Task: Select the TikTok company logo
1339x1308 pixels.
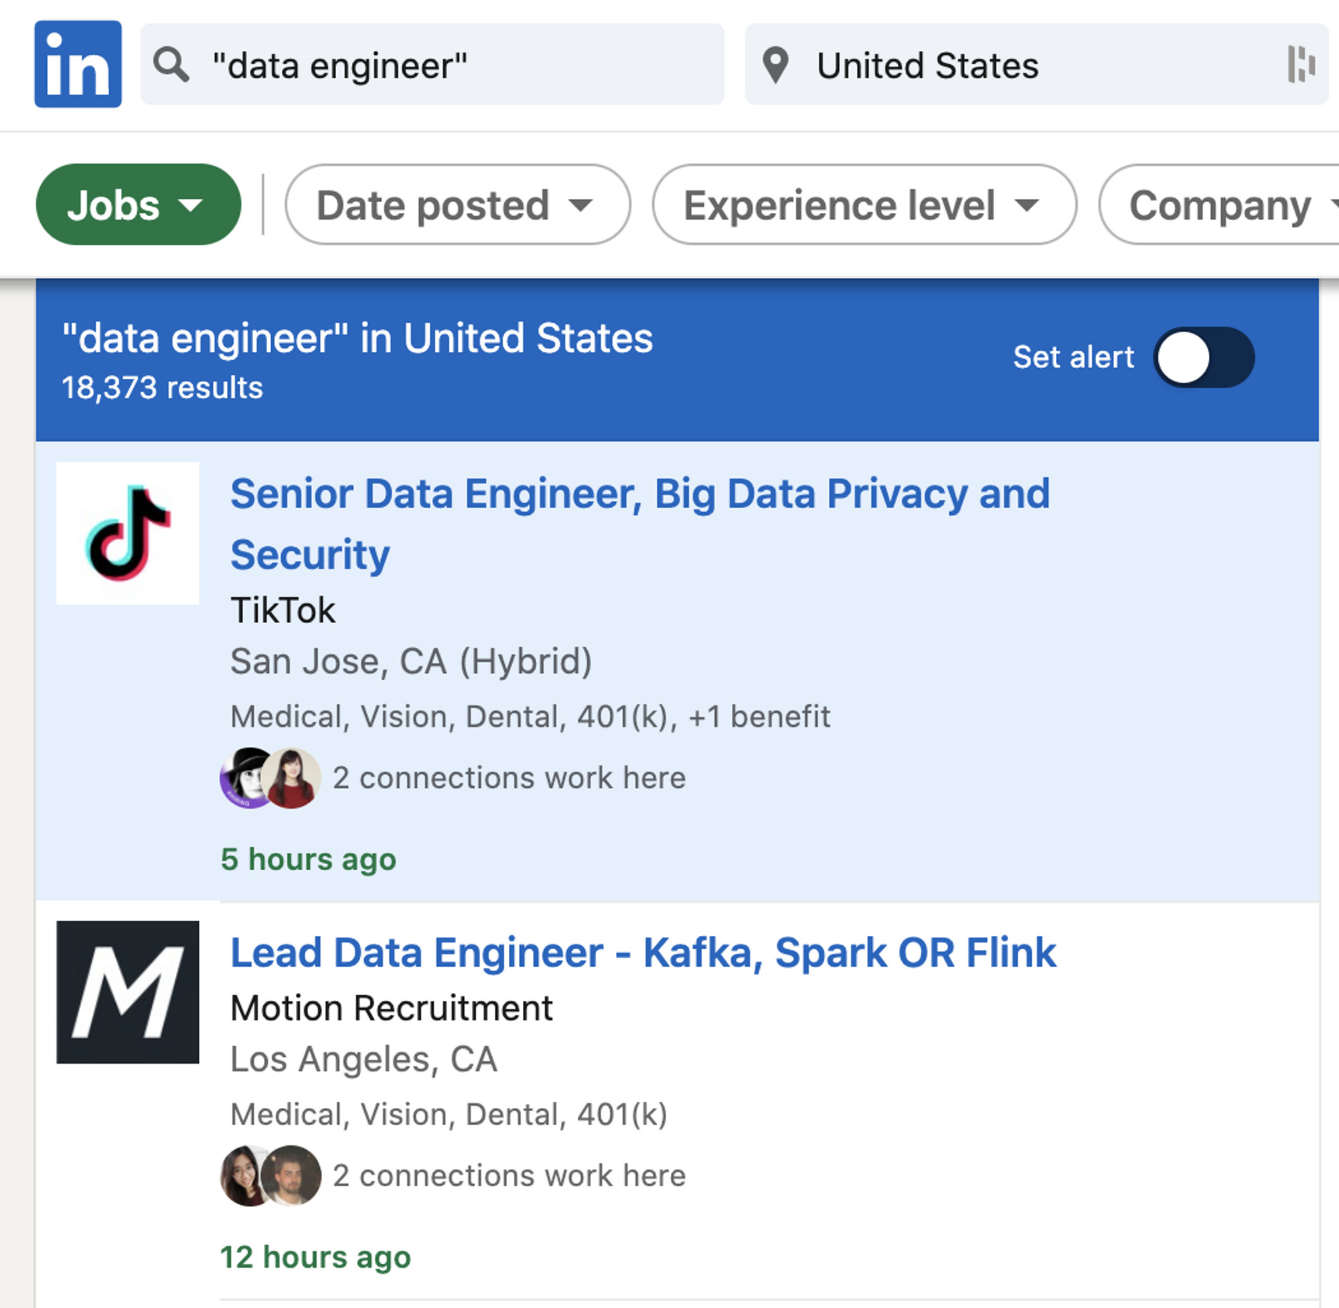Action: tap(127, 532)
